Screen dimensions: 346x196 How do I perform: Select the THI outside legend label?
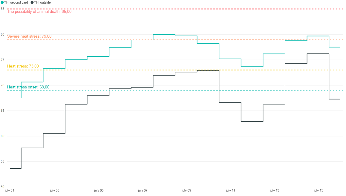tap(42, 3)
